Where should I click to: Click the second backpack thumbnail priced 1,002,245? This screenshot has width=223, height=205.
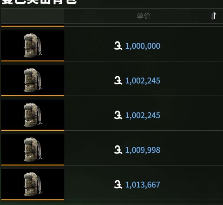pos(33,115)
